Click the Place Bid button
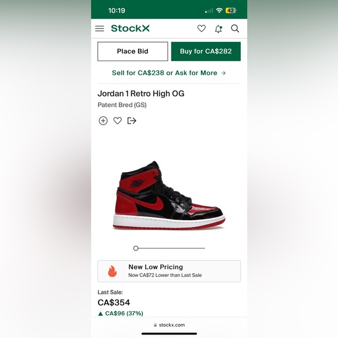 pyautogui.click(x=132, y=51)
